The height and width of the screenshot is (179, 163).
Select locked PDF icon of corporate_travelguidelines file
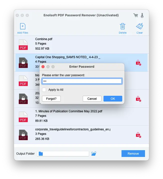click(x=23, y=135)
